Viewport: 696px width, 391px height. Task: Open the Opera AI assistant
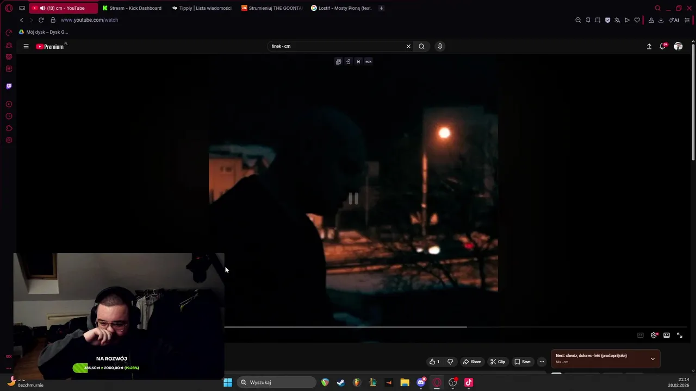tap(674, 20)
